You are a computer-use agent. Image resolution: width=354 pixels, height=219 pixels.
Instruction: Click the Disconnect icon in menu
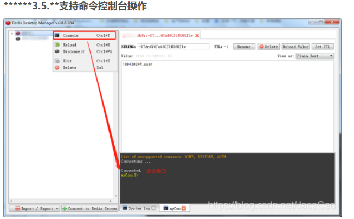[x=57, y=51]
